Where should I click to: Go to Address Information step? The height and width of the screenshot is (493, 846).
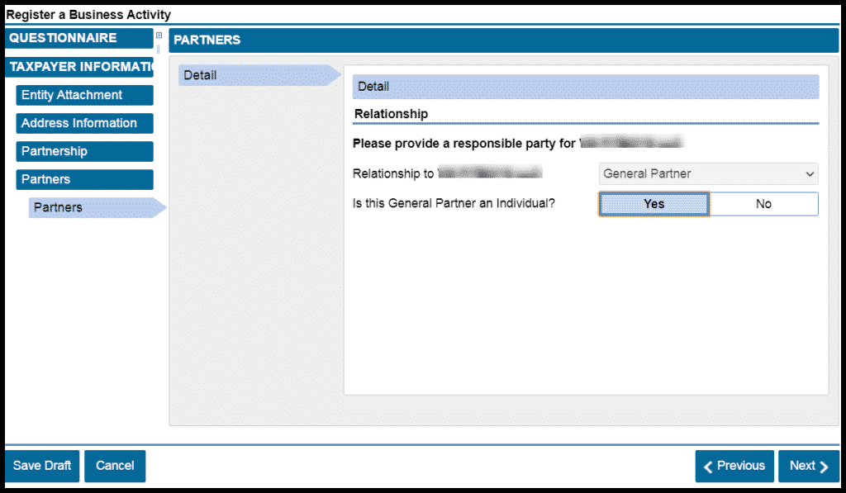pos(84,123)
